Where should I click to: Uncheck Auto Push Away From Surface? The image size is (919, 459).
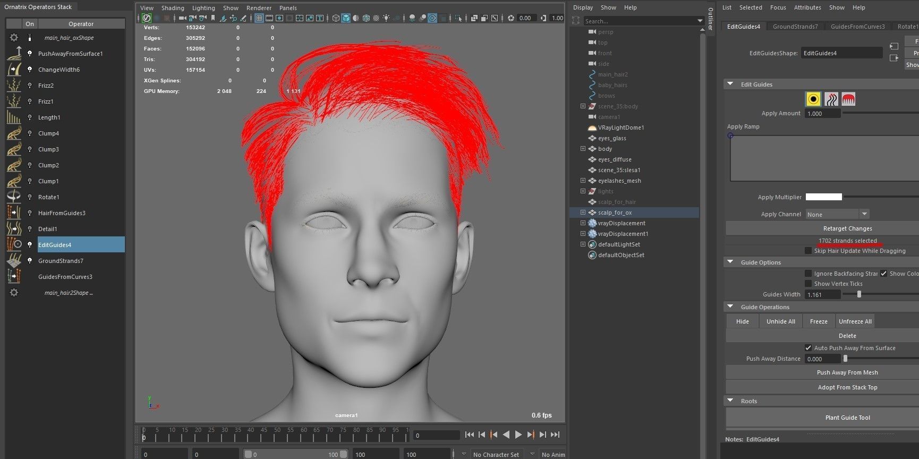pyautogui.click(x=808, y=348)
